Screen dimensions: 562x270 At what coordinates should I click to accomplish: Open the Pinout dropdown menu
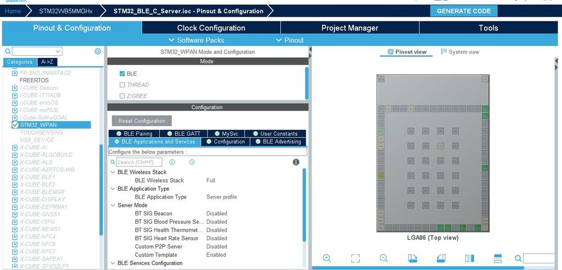[289, 40]
